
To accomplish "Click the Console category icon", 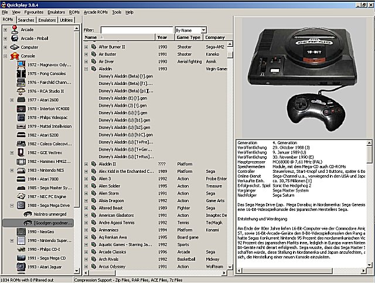I will pos(13,57).
